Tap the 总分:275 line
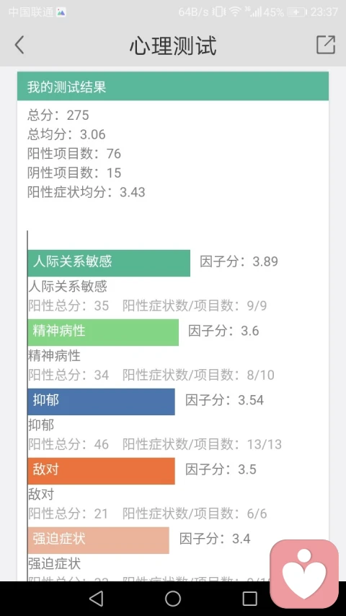Viewport: 346px width, 616px height. coord(58,115)
